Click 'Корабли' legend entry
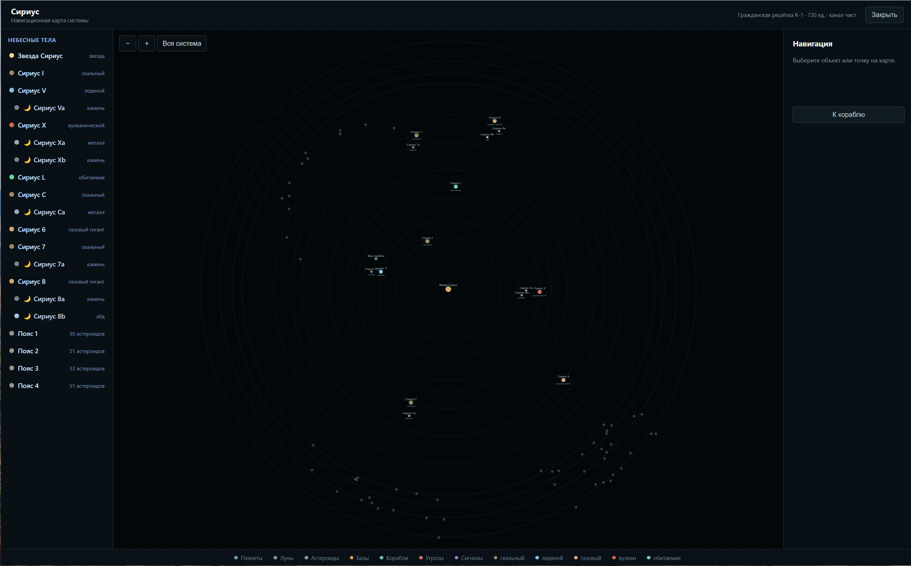The height and width of the screenshot is (566, 911). click(x=394, y=558)
